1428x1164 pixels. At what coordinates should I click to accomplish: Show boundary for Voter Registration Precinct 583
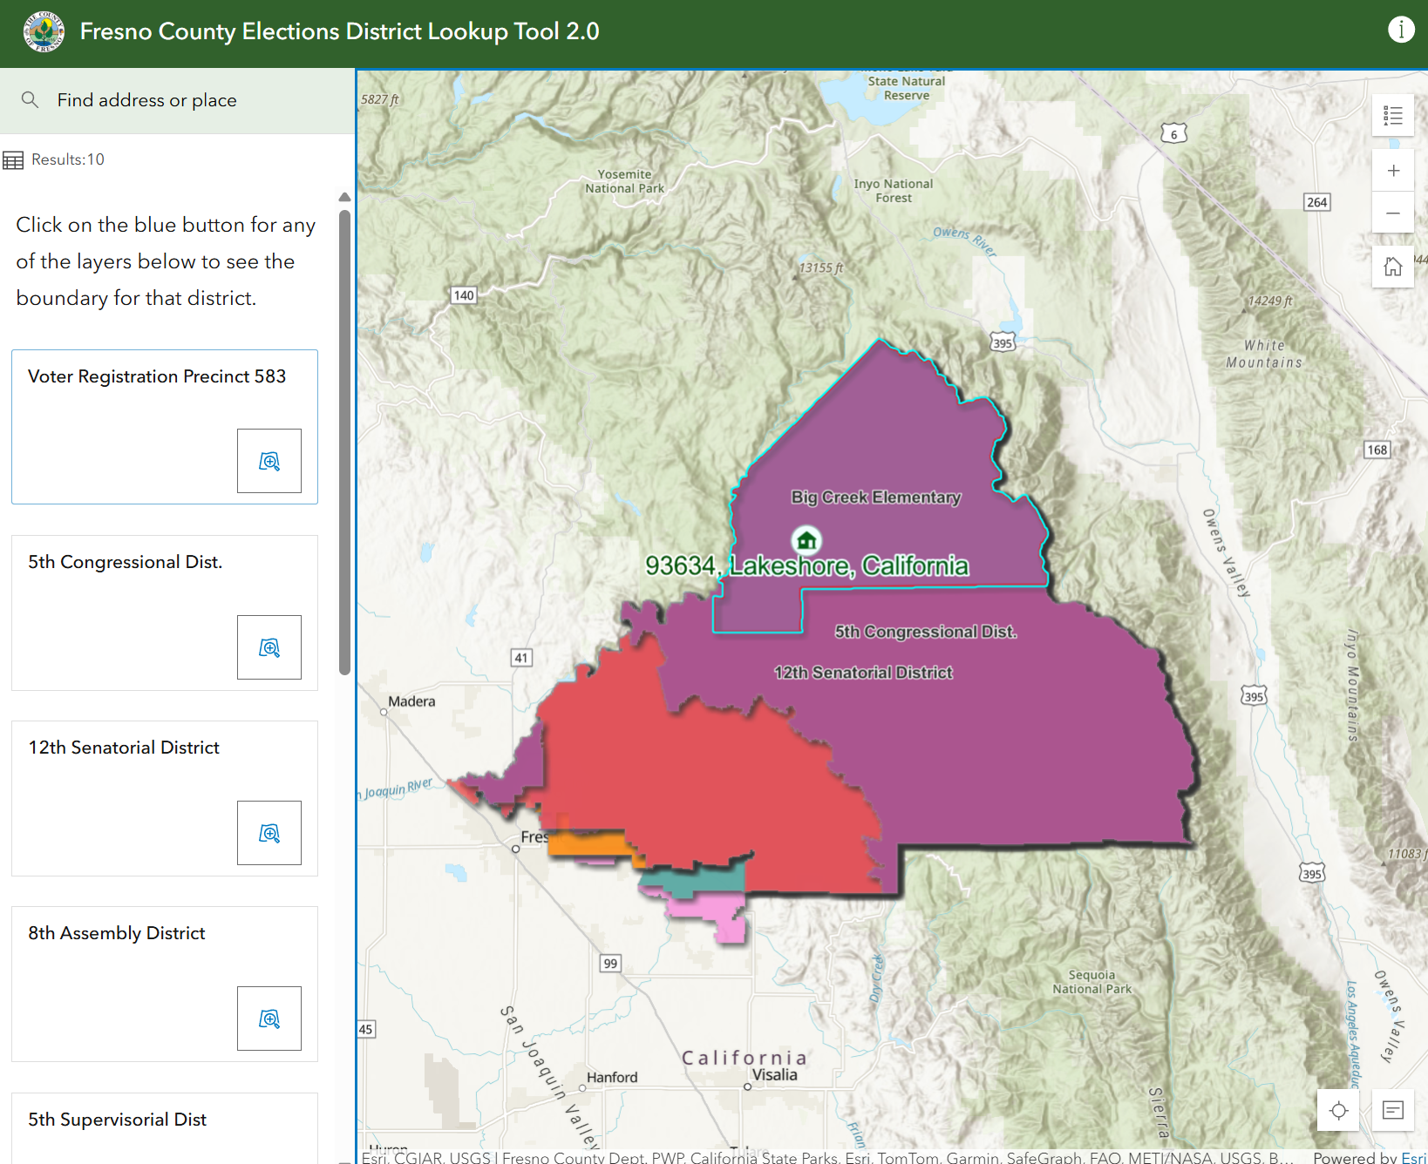click(269, 461)
